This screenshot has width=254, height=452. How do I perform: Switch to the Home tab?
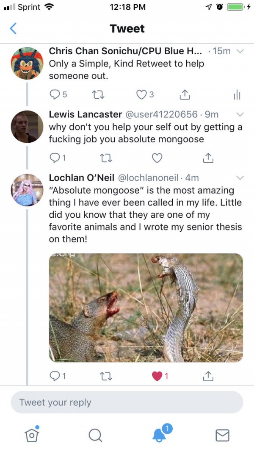click(32, 435)
